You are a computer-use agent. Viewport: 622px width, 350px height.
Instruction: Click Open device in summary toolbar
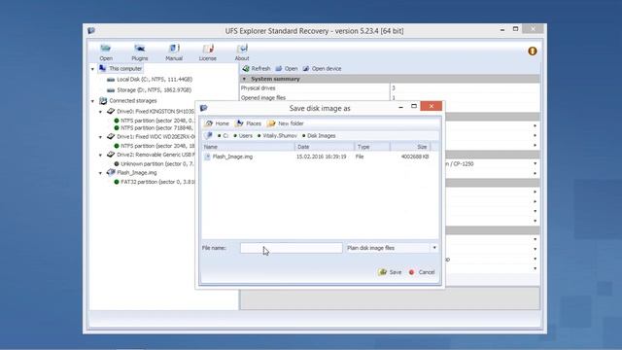322,69
